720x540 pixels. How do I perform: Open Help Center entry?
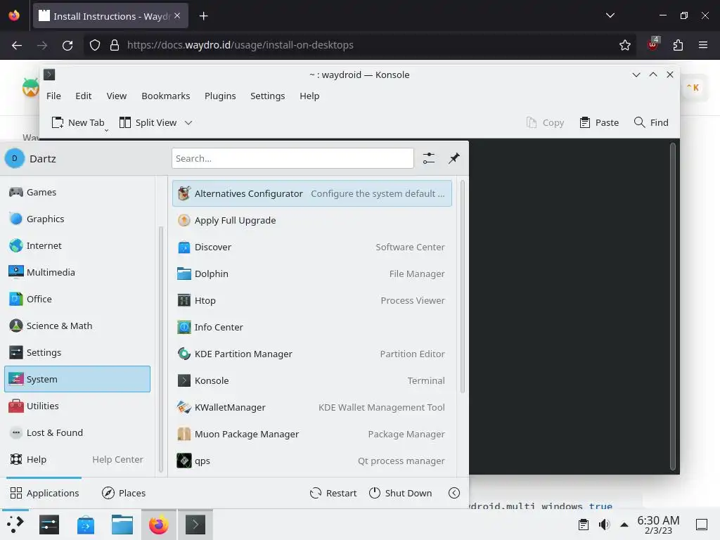point(77,459)
